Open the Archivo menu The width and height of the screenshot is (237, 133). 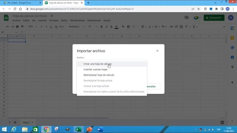click(x=16, y=20)
